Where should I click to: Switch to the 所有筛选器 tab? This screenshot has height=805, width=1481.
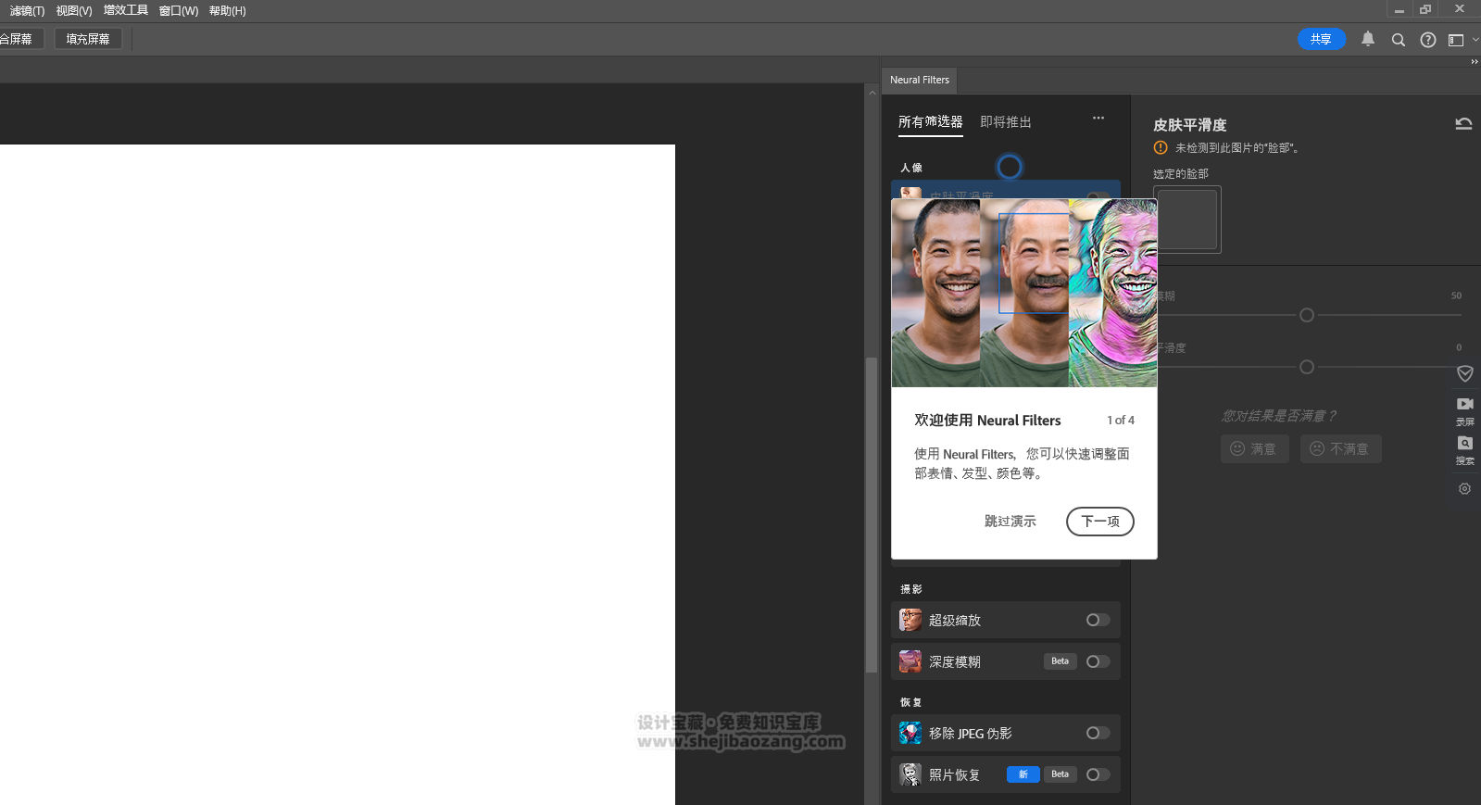coord(930,122)
